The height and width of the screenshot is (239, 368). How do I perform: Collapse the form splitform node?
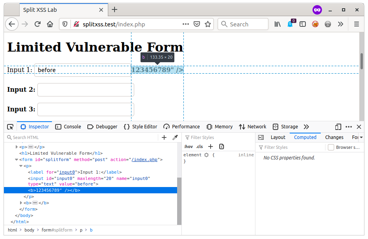tap(17, 159)
